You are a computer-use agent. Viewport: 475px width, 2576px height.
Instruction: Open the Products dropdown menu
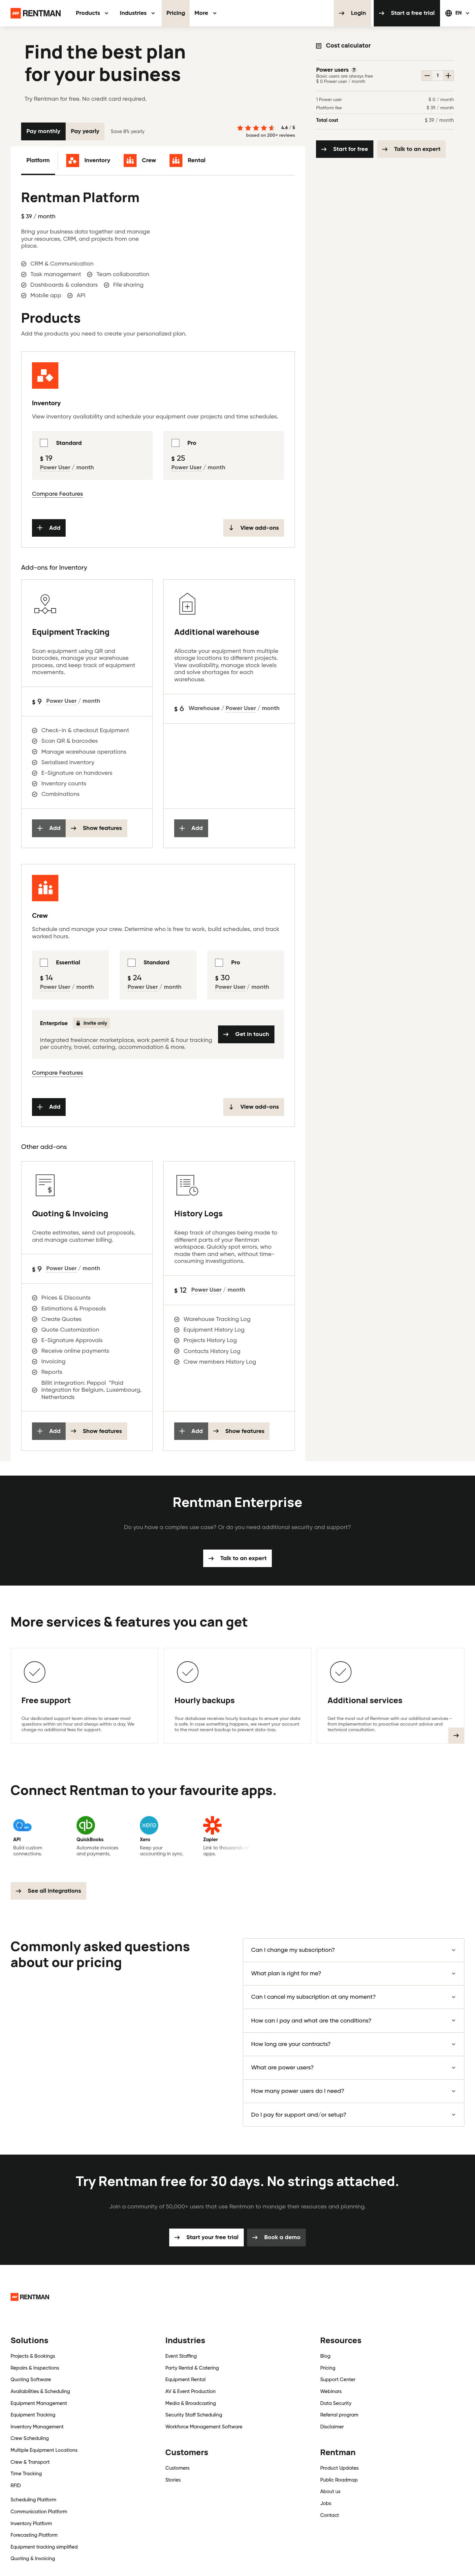point(92,13)
